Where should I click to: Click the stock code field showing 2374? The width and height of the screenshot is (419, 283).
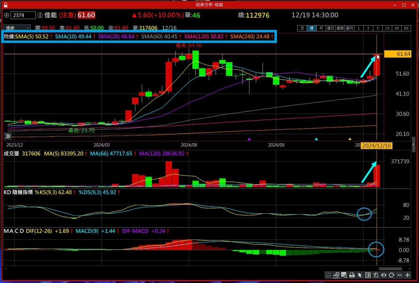pos(23,15)
